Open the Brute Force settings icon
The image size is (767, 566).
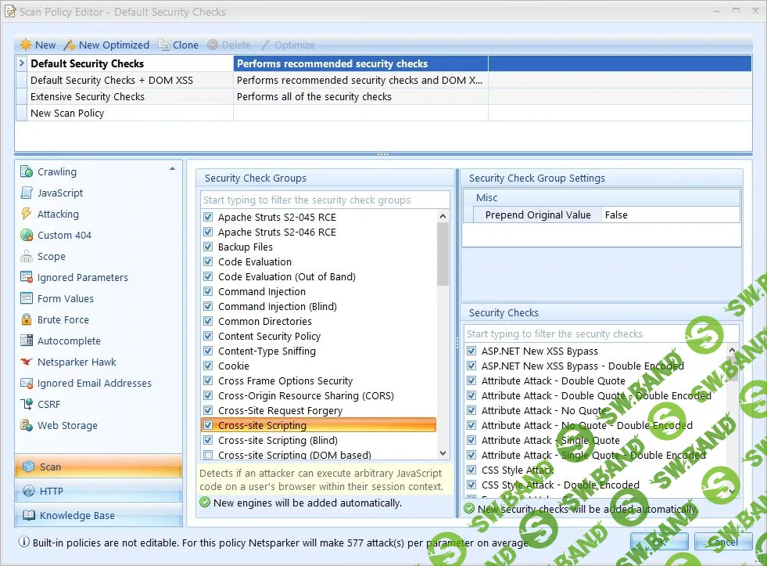[27, 319]
